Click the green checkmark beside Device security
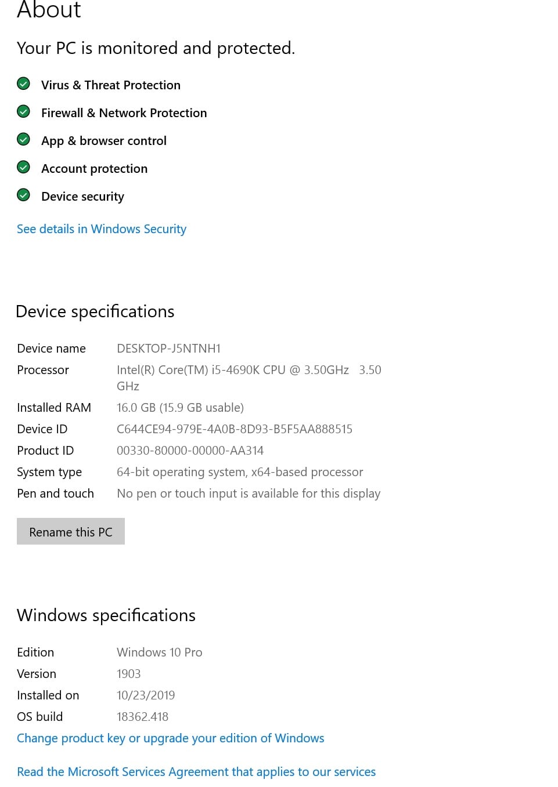 pyautogui.click(x=23, y=195)
